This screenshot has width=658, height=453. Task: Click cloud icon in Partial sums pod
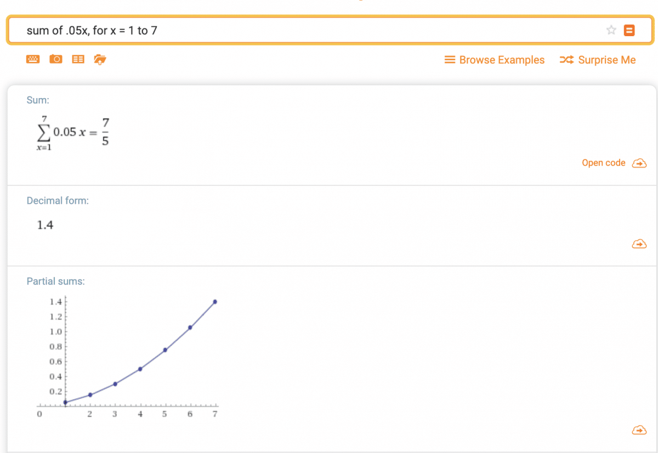click(639, 431)
